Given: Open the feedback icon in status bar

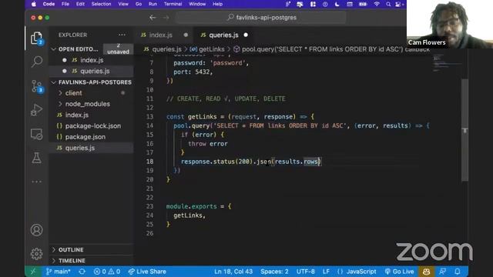Looking at the screenshot, I should pos(442,272).
